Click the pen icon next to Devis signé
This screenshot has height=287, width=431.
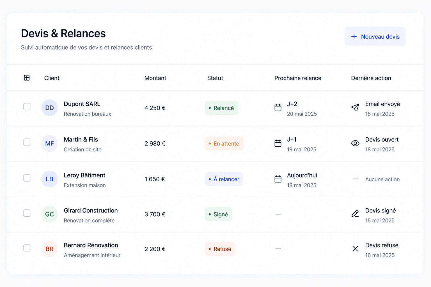pyautogui.click(x=355, y=214)
